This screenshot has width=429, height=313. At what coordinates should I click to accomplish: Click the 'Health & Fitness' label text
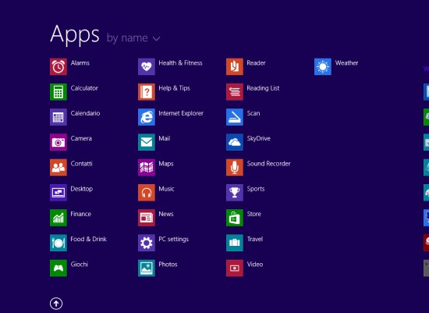[x=180, y=63]
